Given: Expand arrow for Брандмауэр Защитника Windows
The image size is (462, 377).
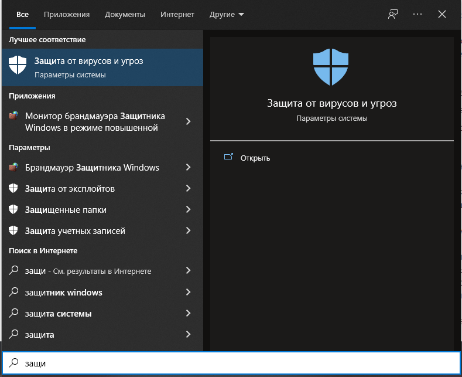Looking at the screenshot, I should [x=189, y=167].
